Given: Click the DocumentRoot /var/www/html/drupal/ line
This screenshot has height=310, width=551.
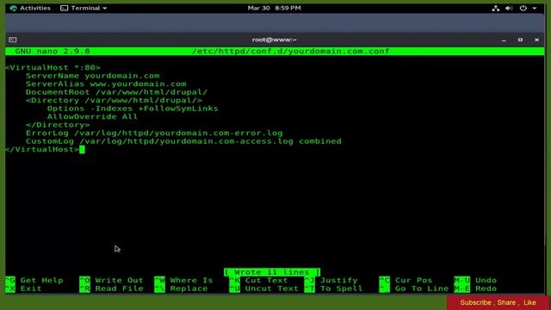Looking at the screenshot, I should tap(116, 92).
